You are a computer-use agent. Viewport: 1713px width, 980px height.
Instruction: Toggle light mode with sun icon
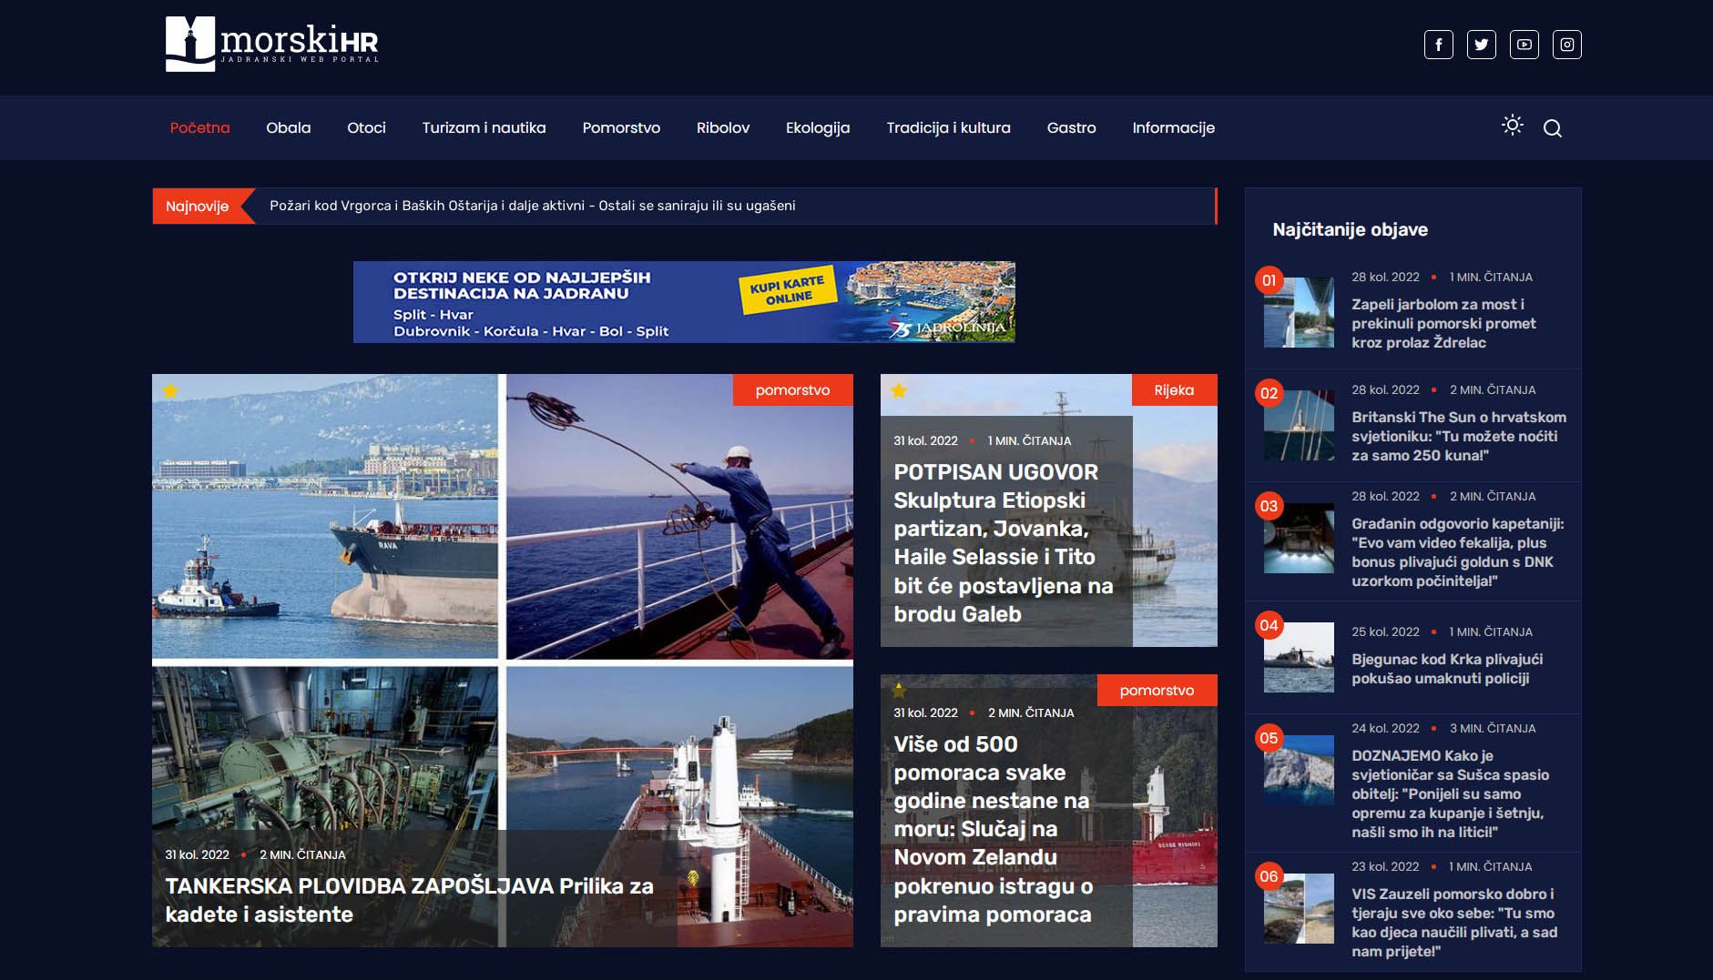tap(1512, 126)
